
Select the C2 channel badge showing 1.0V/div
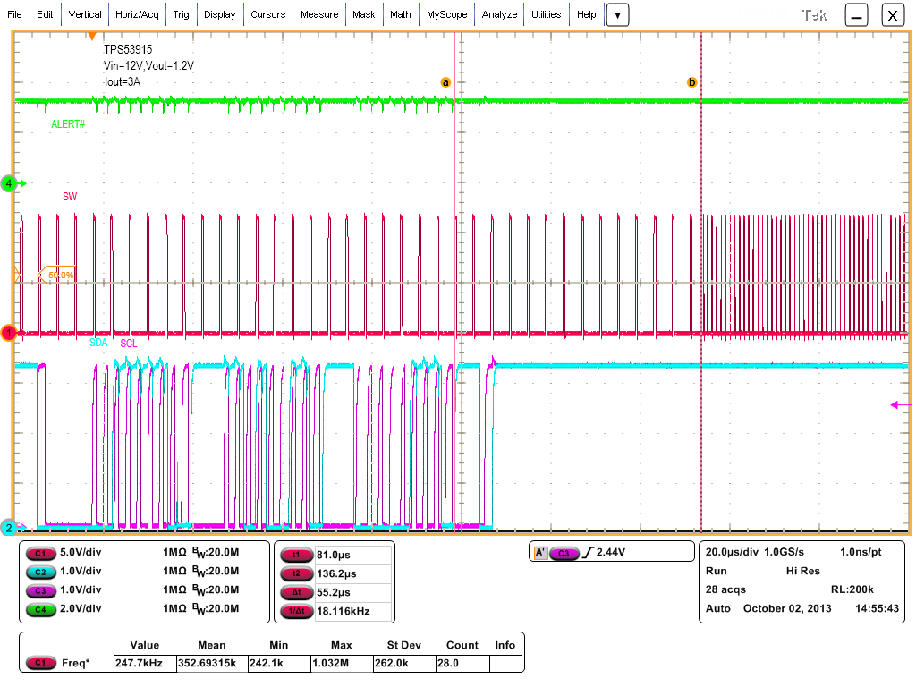click(43, 572)
